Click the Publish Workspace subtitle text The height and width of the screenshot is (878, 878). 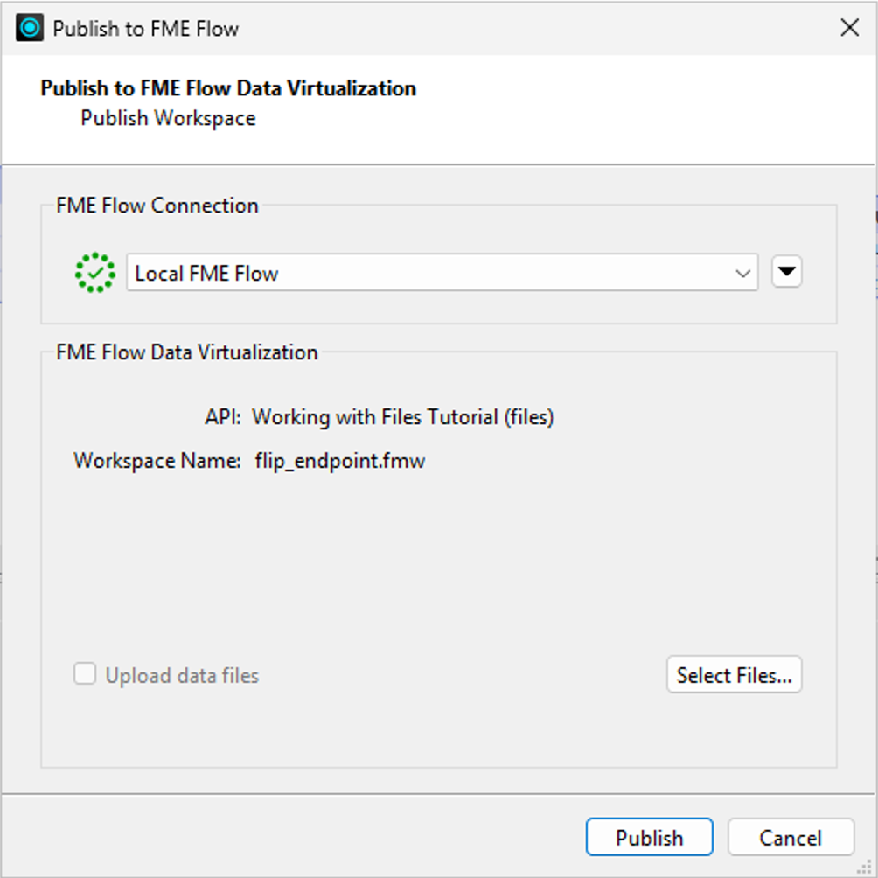168,118
